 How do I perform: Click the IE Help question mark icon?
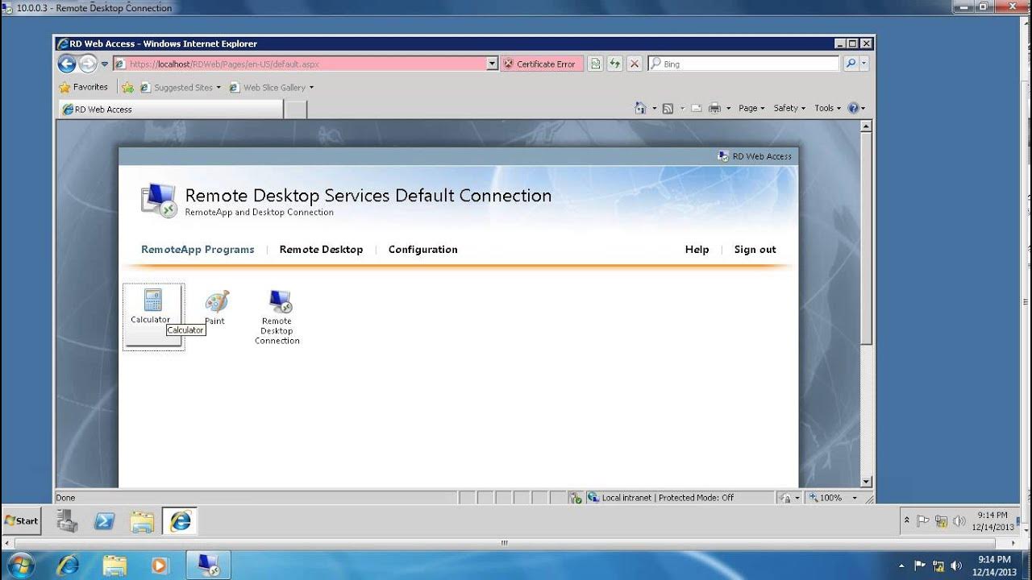(x=854, y=108)
